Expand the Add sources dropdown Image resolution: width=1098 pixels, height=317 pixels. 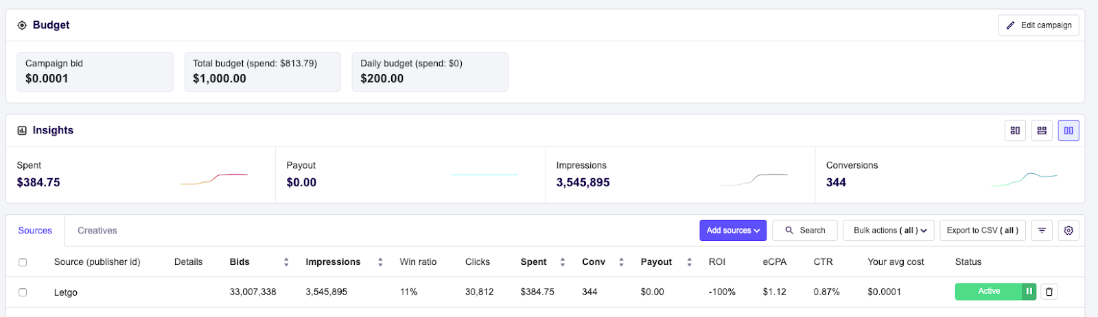click(x=733, y=231)
